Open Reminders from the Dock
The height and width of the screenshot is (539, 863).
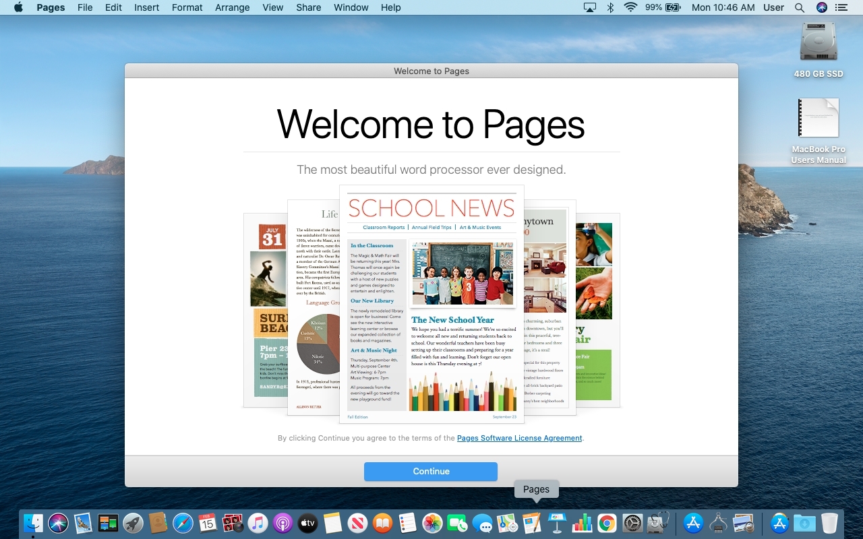[x=407, y=523]
